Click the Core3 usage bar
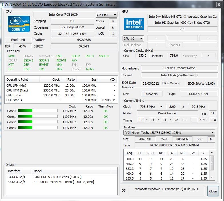The width and height of the screenshot is (224, 201). [38, 128]
